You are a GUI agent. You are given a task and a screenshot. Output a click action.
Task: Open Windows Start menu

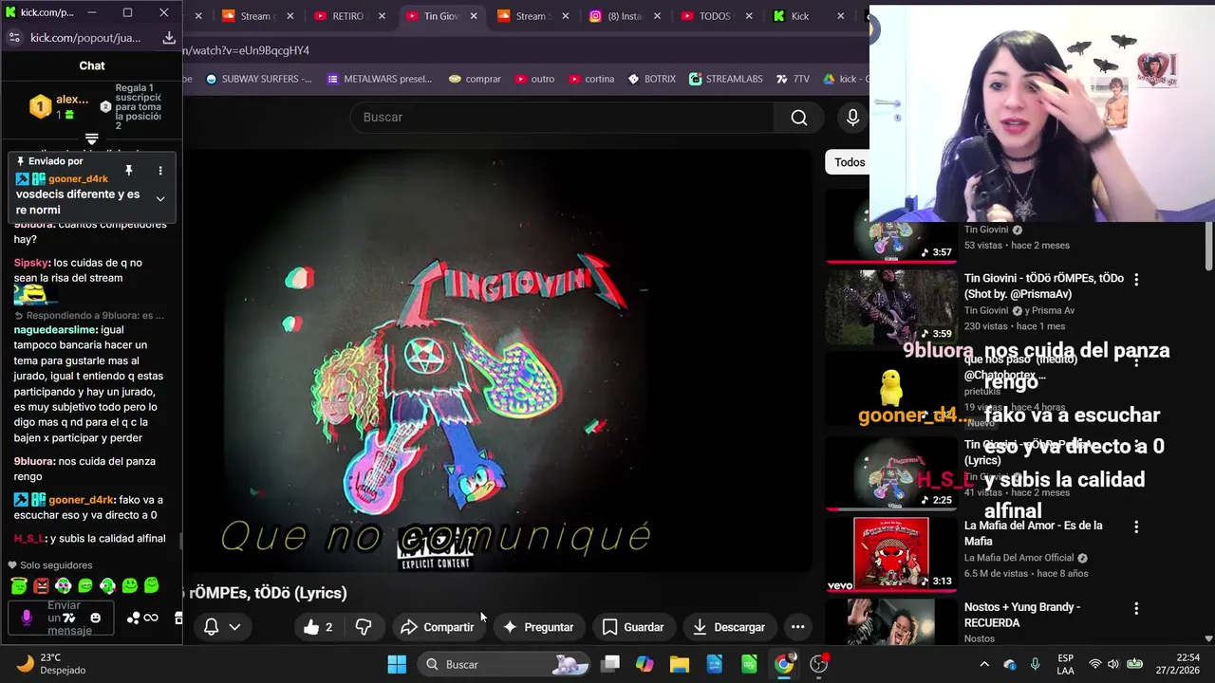tap(397, 664)
